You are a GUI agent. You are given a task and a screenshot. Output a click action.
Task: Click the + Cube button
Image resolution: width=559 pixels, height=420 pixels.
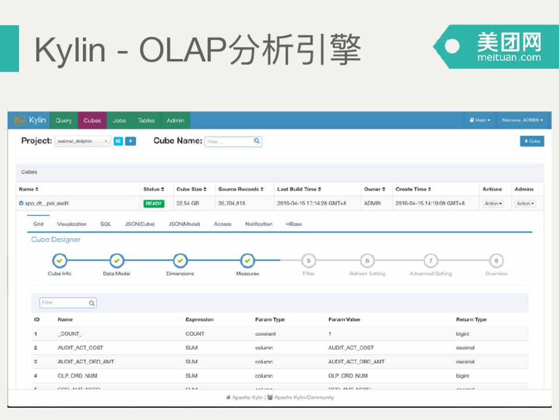click(532, 141)
